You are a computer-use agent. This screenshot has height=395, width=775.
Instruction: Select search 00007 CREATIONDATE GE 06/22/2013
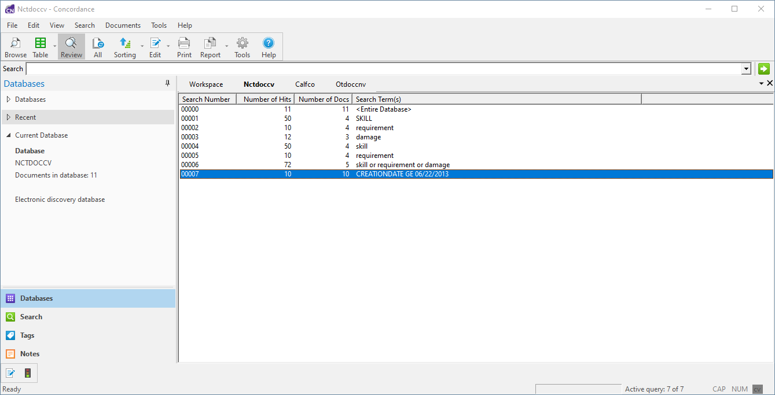pyautogui.click(x=476, y=174)
